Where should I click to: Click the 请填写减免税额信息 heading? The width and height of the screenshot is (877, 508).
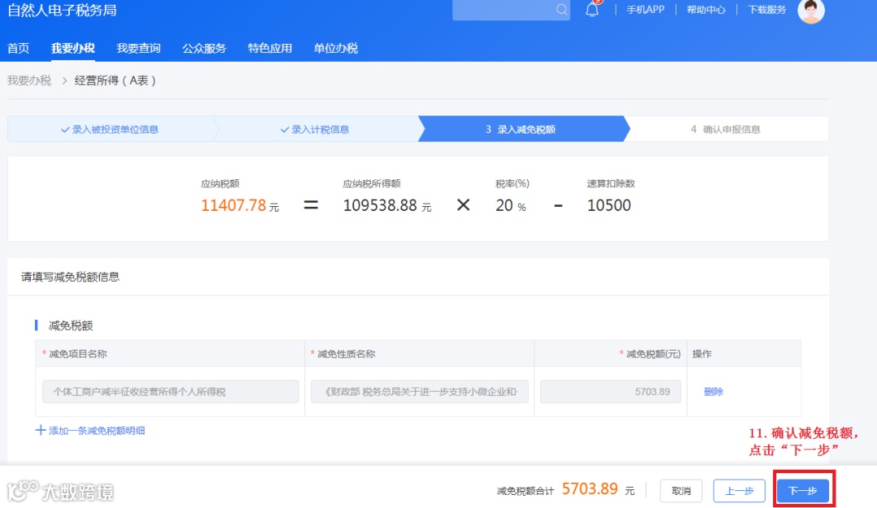click(x=71, y=277)
